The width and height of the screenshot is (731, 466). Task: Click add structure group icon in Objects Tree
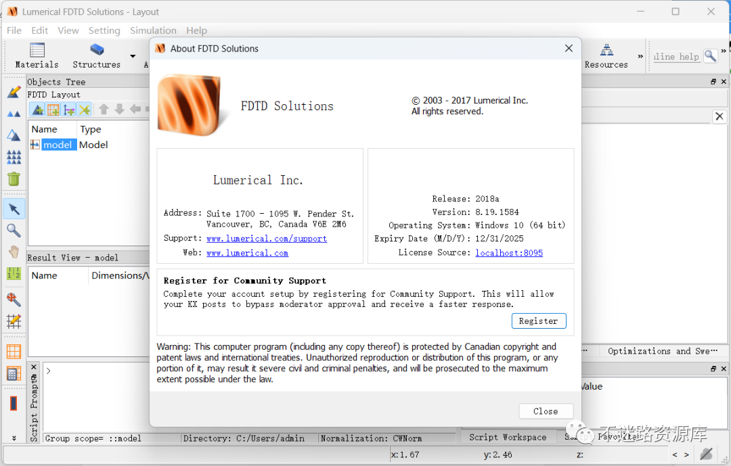point(38,110)
